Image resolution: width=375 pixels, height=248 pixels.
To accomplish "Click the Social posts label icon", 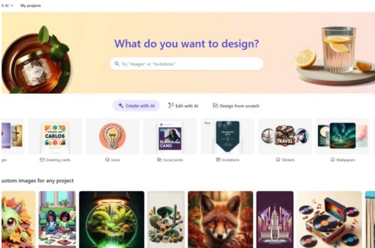I will [x=159, y=160].
